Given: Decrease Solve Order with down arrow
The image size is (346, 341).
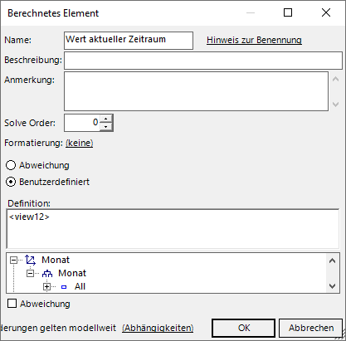Looking at the screenshot, I should [x=105, y=127].
